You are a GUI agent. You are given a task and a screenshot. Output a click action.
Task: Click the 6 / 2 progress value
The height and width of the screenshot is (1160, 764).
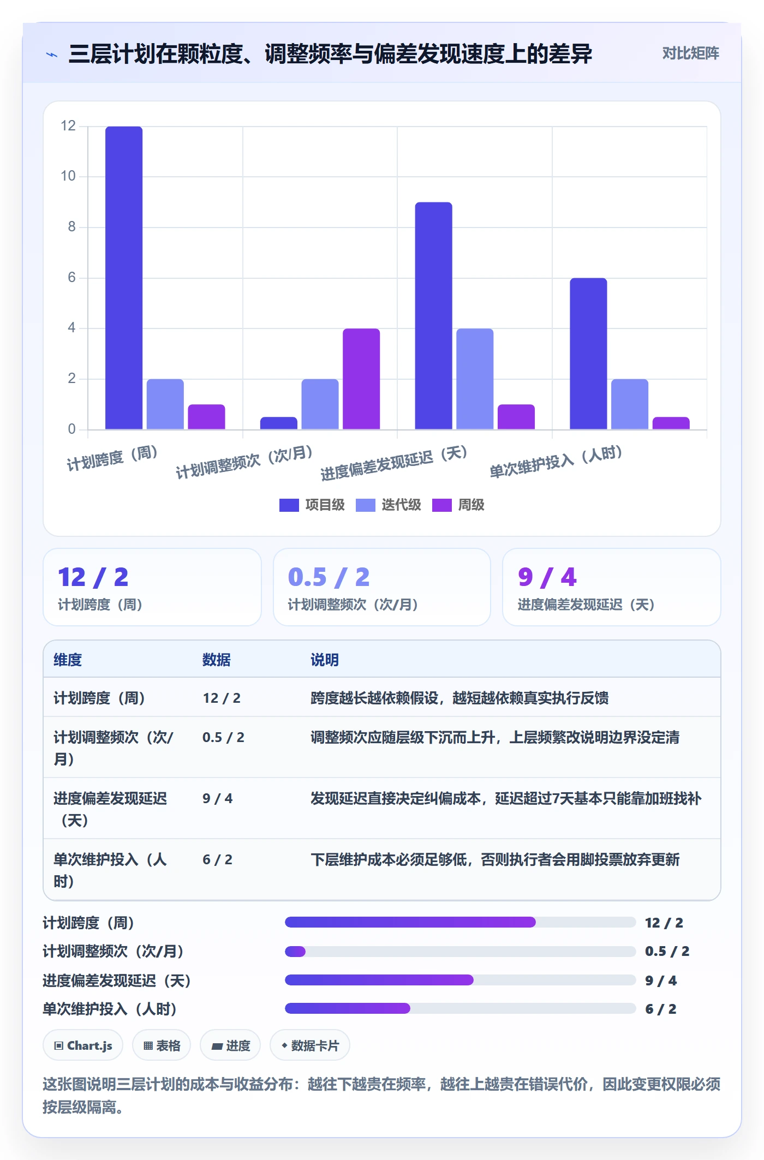coord(660,1009)
